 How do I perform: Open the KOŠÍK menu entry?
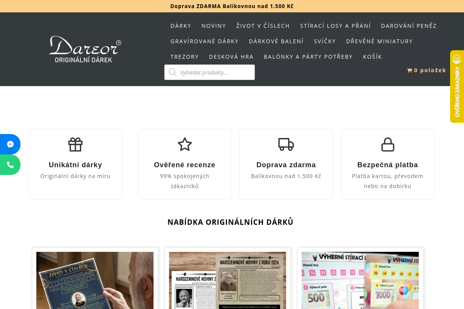pos(372,56)
